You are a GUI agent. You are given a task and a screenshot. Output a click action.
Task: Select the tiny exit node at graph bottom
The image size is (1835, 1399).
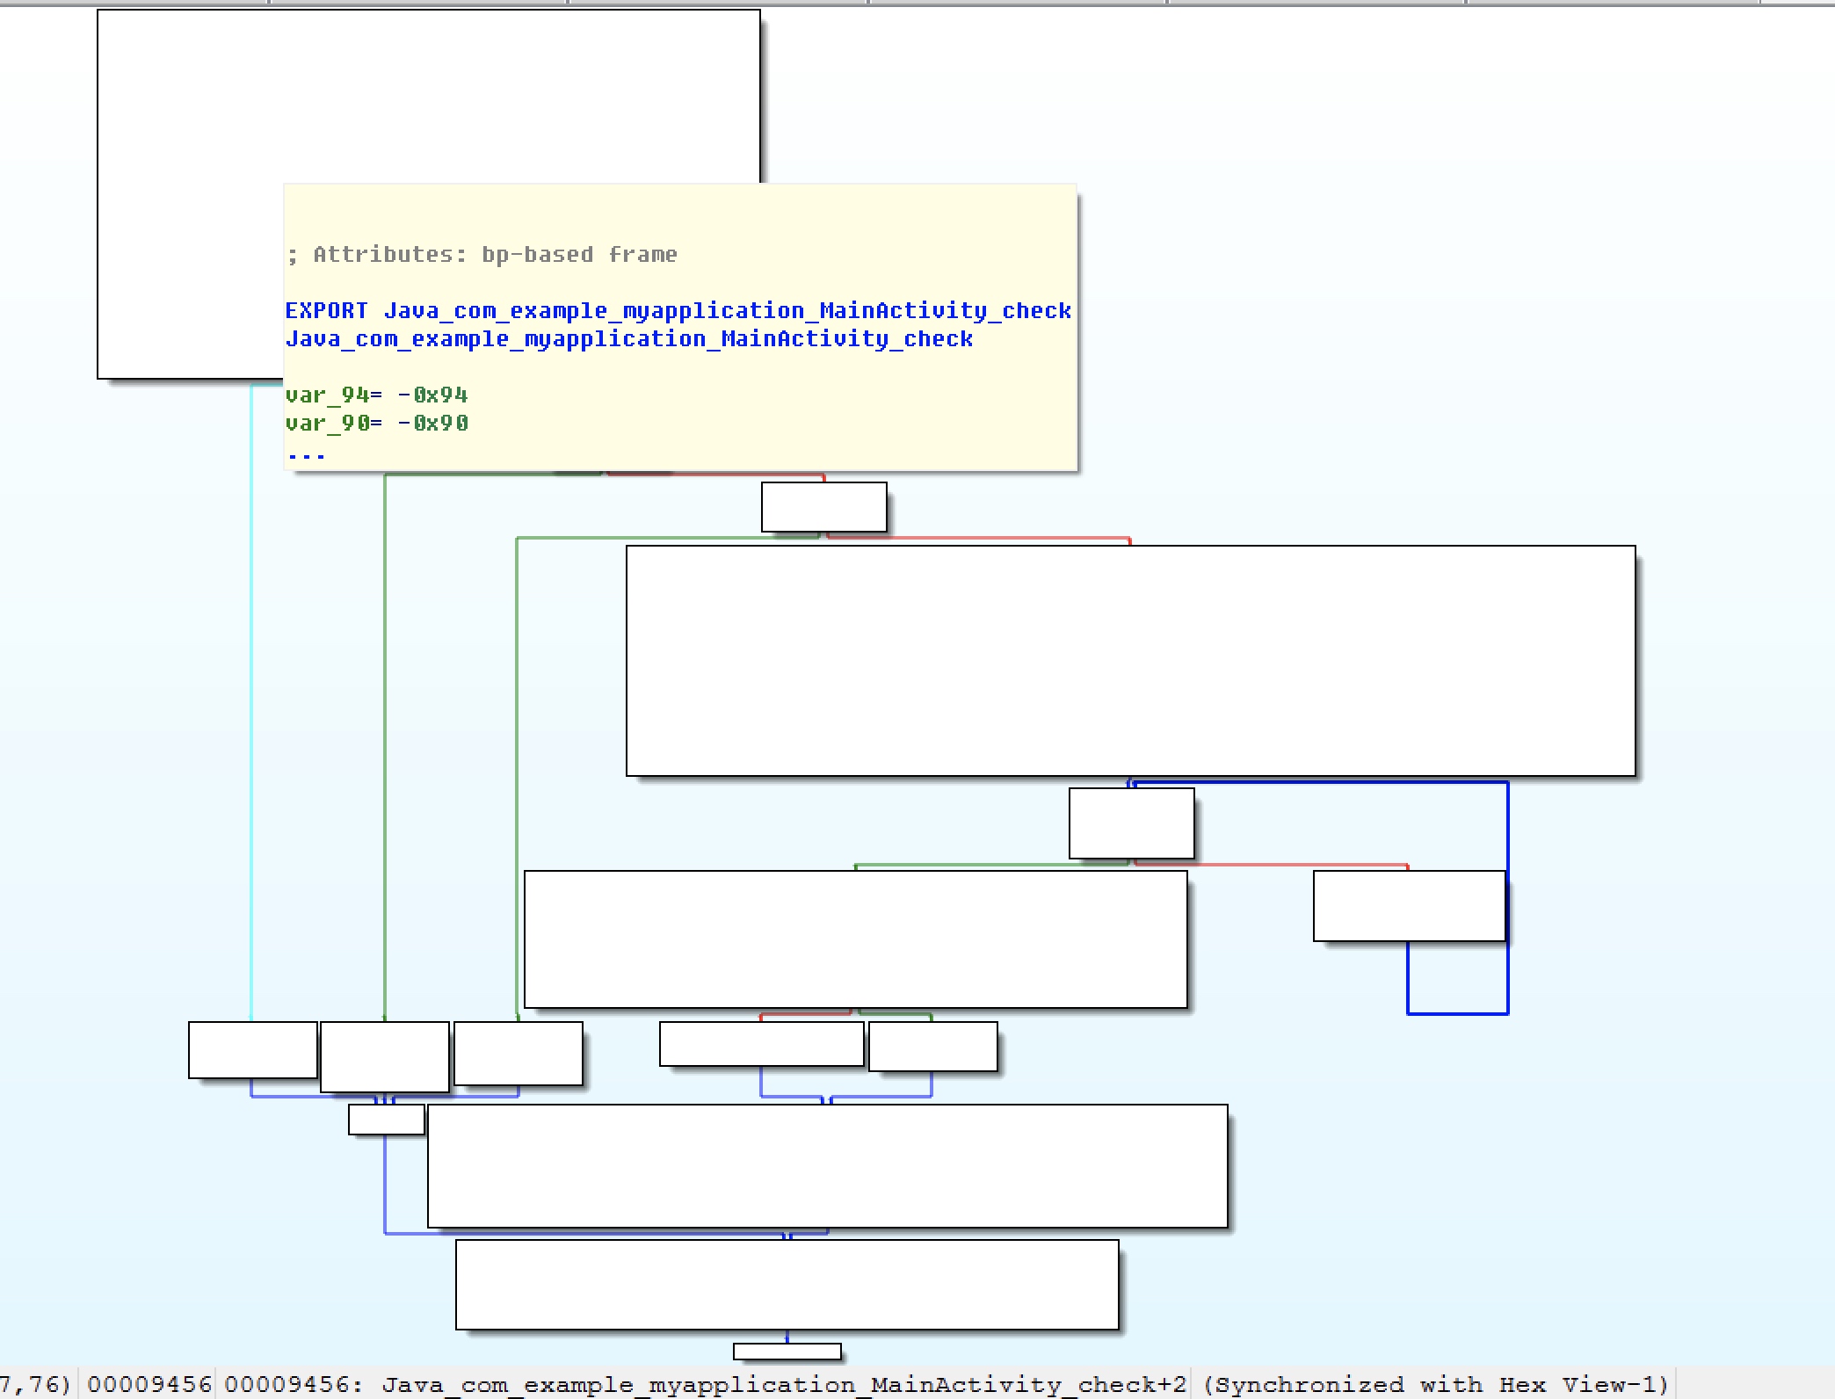click(787, 1352)
